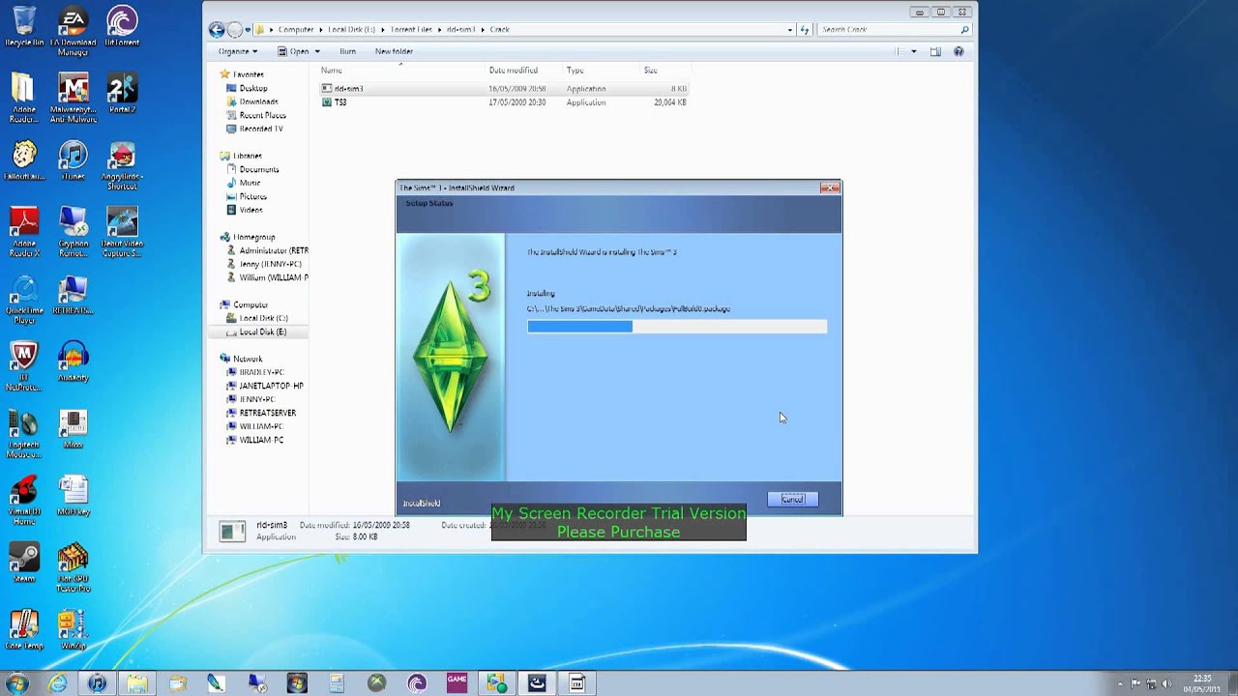Screen dimensions: 1238x696
Task: Click rld-sim3 in the address breadcrumb
Action: 460,30
